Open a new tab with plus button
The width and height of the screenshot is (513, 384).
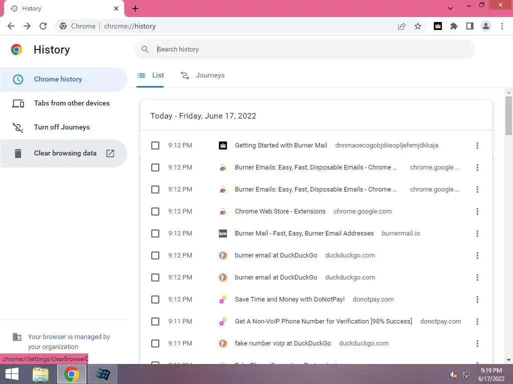tap(135, 8)
